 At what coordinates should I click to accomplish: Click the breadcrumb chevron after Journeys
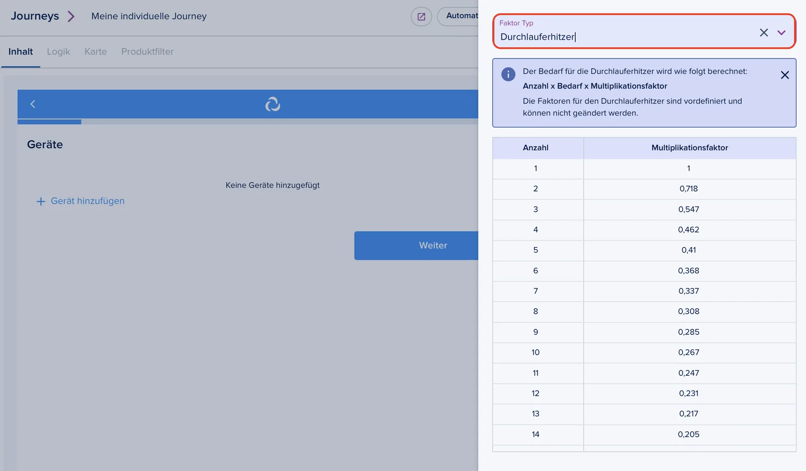pyautogui.click(x=71, y=16)
